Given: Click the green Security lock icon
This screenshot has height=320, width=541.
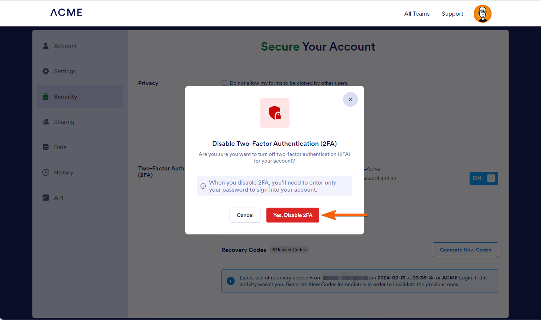Looking at the screenshot, I should pyautogui.click(x=46, y=96).
